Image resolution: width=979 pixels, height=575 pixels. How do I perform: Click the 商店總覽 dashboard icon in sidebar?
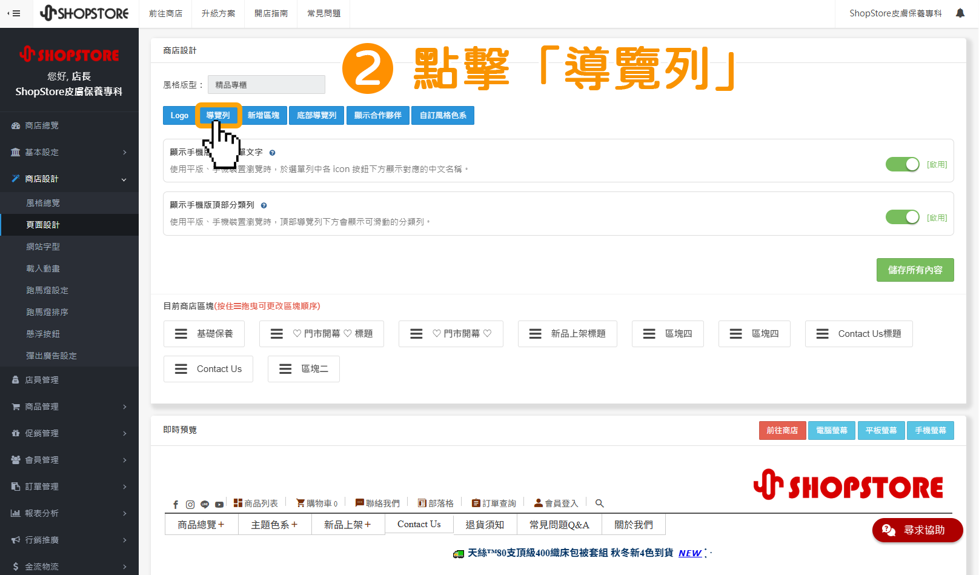(16, 126)
